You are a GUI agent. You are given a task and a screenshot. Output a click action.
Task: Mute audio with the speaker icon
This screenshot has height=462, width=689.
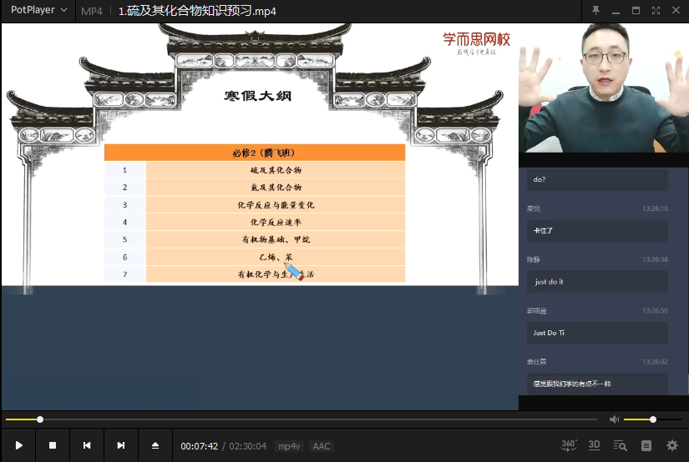click(x=614, y=419)
